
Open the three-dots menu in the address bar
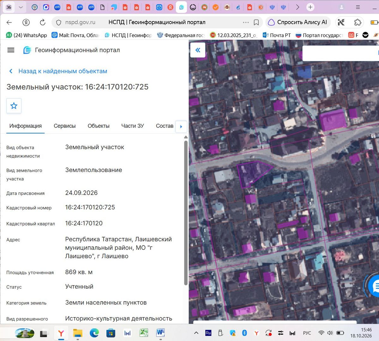pos(246,22)
